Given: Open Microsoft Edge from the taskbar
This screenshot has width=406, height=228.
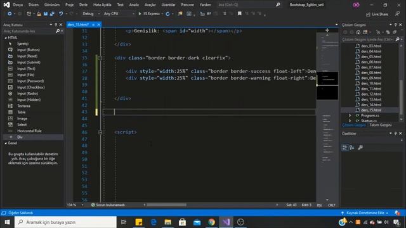Looking at the screenshot, I should point(154,222).
